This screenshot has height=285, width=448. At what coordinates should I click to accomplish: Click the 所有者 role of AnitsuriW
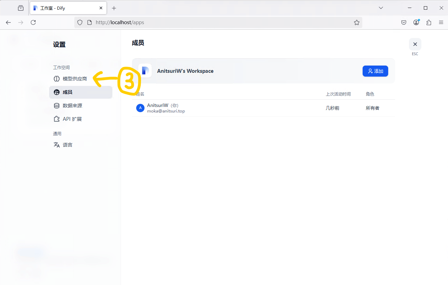[x=372, y=108]
